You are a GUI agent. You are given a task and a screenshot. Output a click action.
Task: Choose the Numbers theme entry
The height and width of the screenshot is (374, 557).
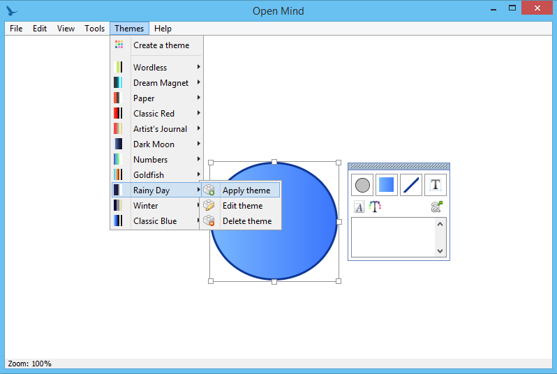click(156, 160)
